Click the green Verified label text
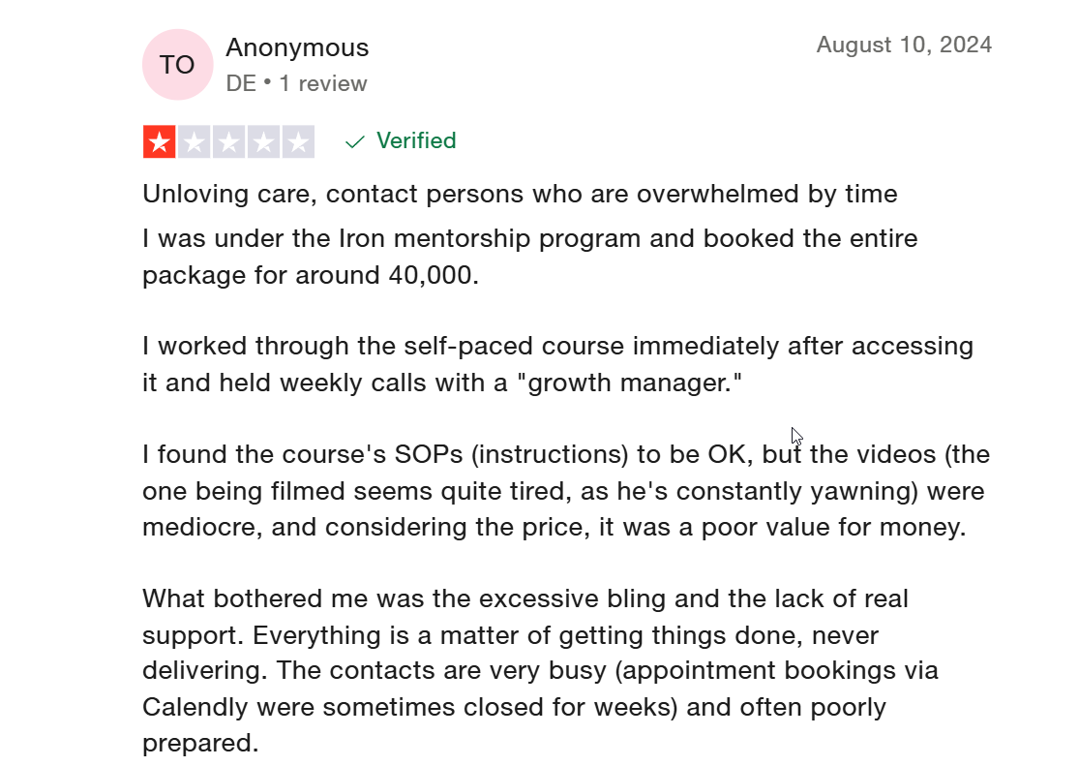 [416, 141]
